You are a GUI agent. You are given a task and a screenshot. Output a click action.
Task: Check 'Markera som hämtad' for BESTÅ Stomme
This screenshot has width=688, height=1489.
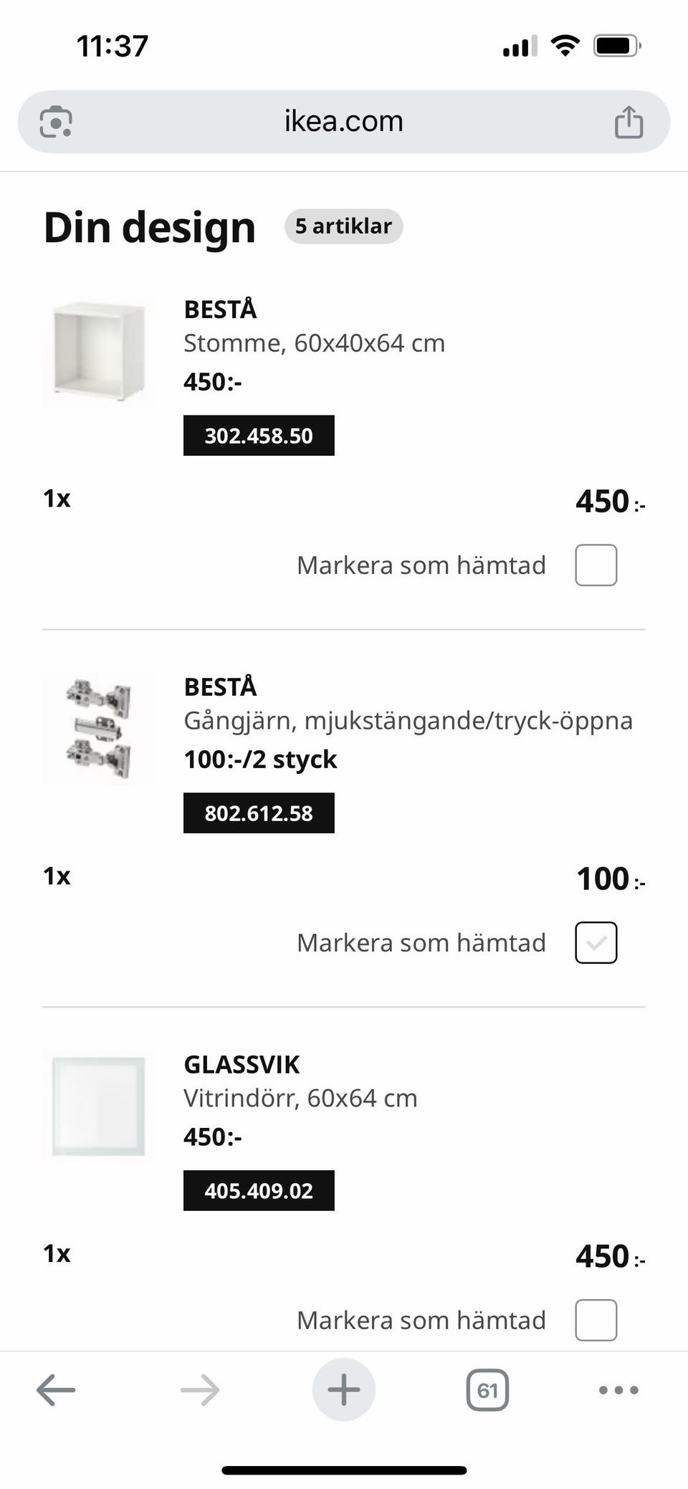pos(596,565)
